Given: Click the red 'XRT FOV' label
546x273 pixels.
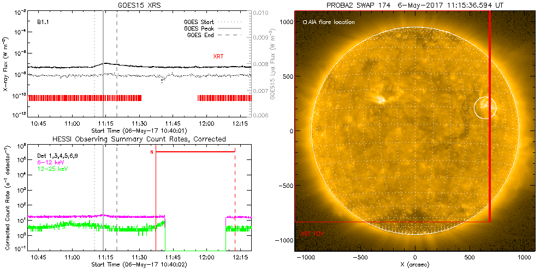Looking at the screenshot, I should [x=312, y=234].
